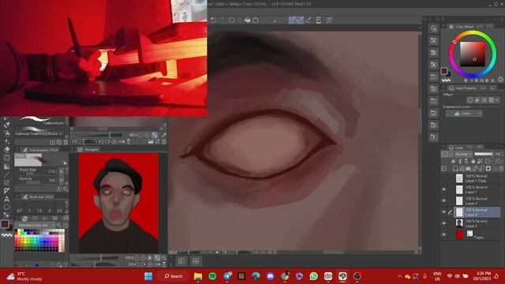Image resolution: width=505 pixels, height=284 pixels.
Task: Toggle the lock icon in Tool property preview
Action: click(65, 163)
